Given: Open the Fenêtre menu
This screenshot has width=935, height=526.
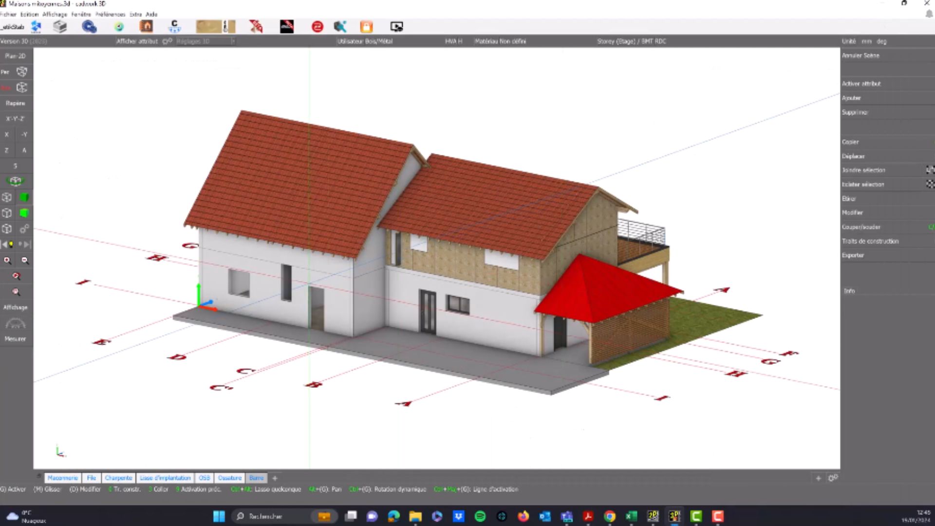Looking at the screenshot, I should pos(81,14).
